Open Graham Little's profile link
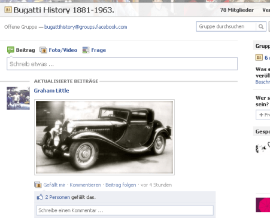 tap(51, 91)
